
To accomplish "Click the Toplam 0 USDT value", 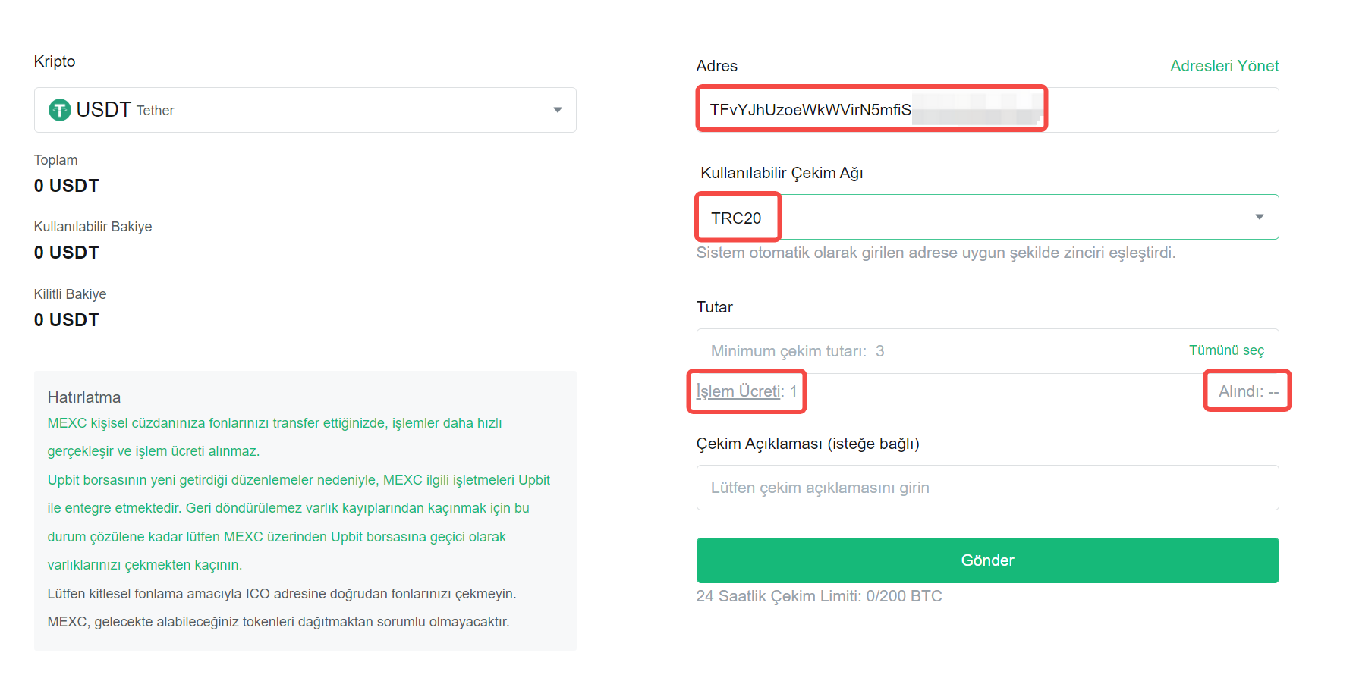I will [x=67, y=186].
